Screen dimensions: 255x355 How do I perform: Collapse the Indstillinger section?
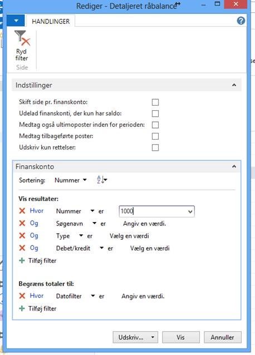234,85
